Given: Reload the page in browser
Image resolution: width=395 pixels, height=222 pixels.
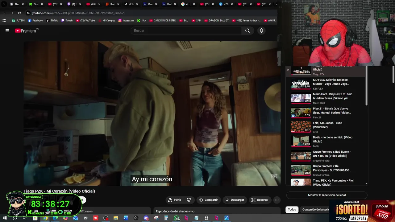Looking at the screenshot, I should coord(19,13).
